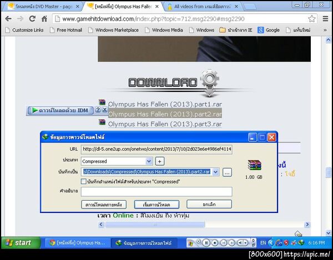Switch to the All videos from tab
This screenshot has width=333, height=260.
tap(202, 7)
